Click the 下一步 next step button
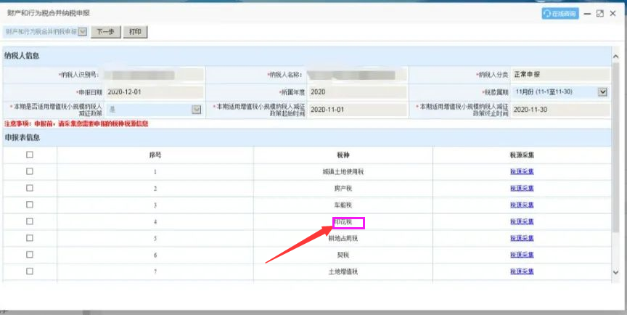627x315 pixels. [106, 32]
